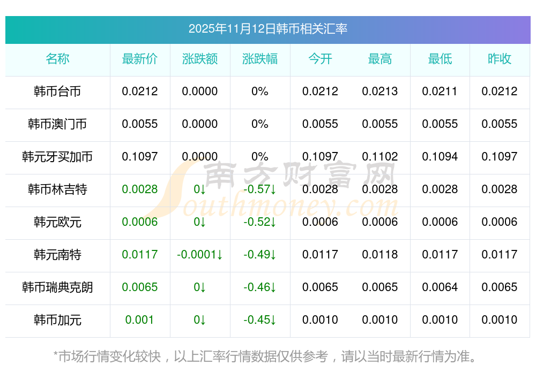Click the -0.57↓ percentage change value

260,189
